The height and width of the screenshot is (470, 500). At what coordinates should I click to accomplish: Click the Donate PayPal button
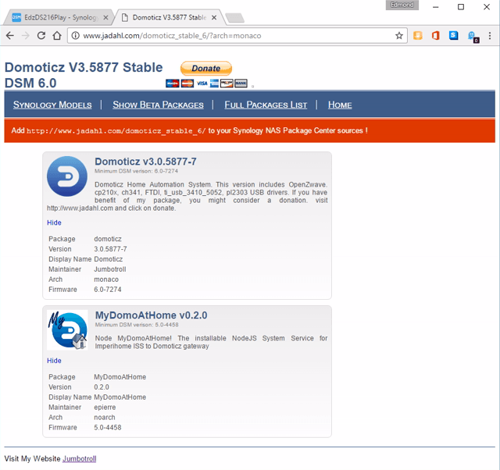coord(206,68)
